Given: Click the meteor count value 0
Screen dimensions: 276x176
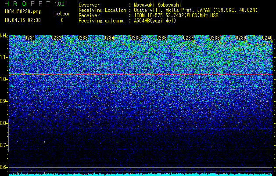Looking at the screenshot, I should point(62,20).
